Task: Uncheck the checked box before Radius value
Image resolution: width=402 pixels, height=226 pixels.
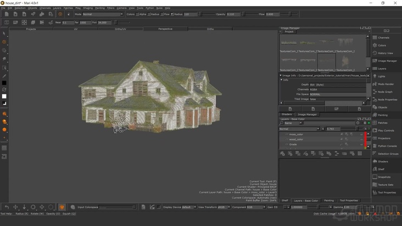Action: pyautogui.click(x=172, y=14)
